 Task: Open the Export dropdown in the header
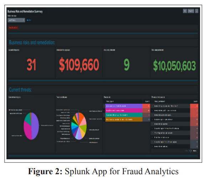[x=191, y=11]
